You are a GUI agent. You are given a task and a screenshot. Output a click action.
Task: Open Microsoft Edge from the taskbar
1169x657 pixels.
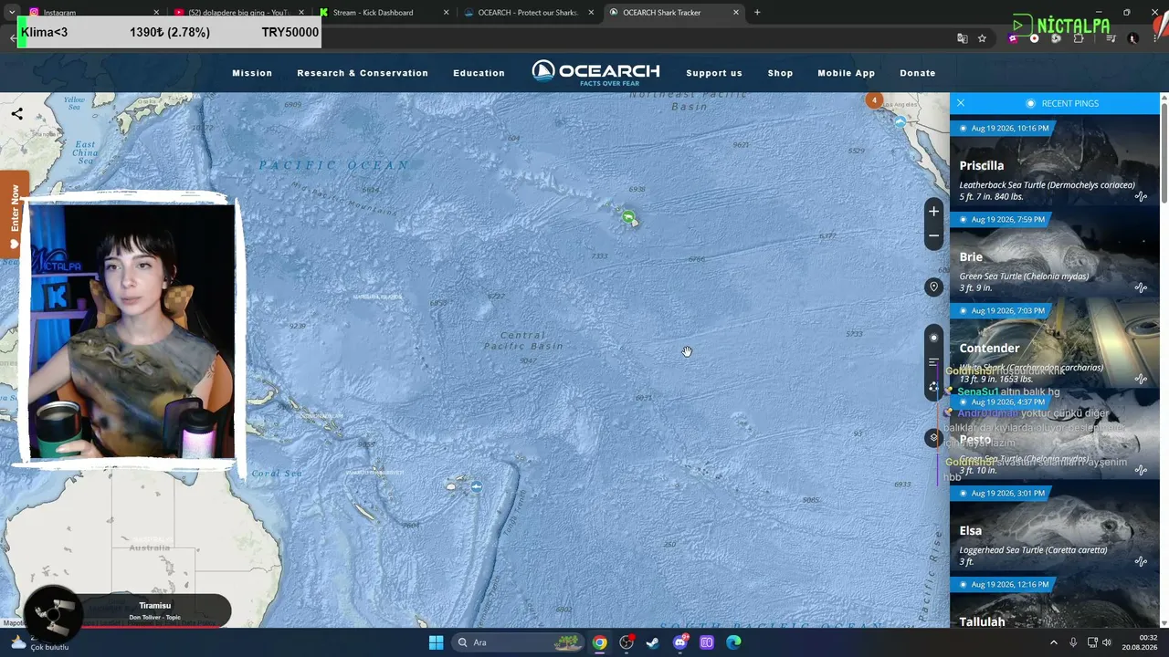733,642
